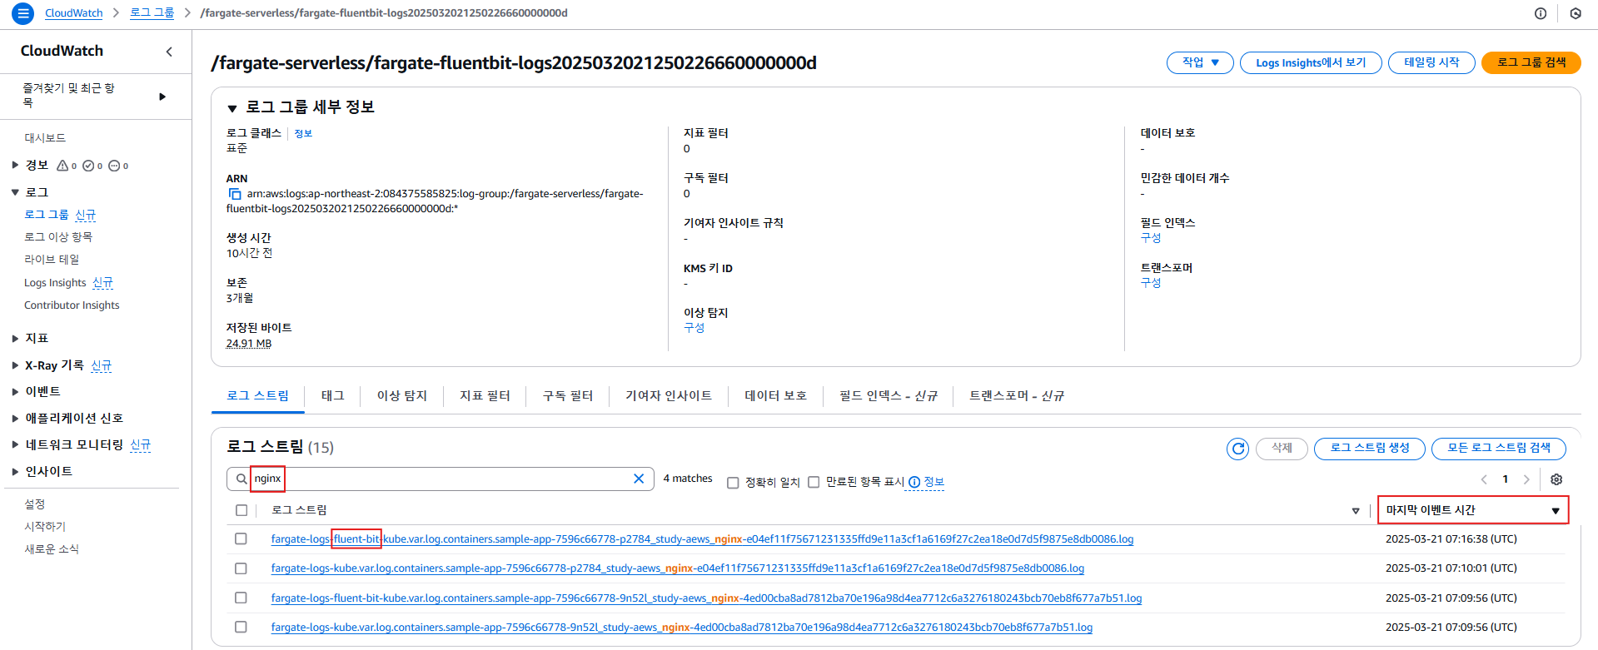Switch to the 이상 탐지 tab
Screen dimensions: 1598x650
click(x=402, y=396)
